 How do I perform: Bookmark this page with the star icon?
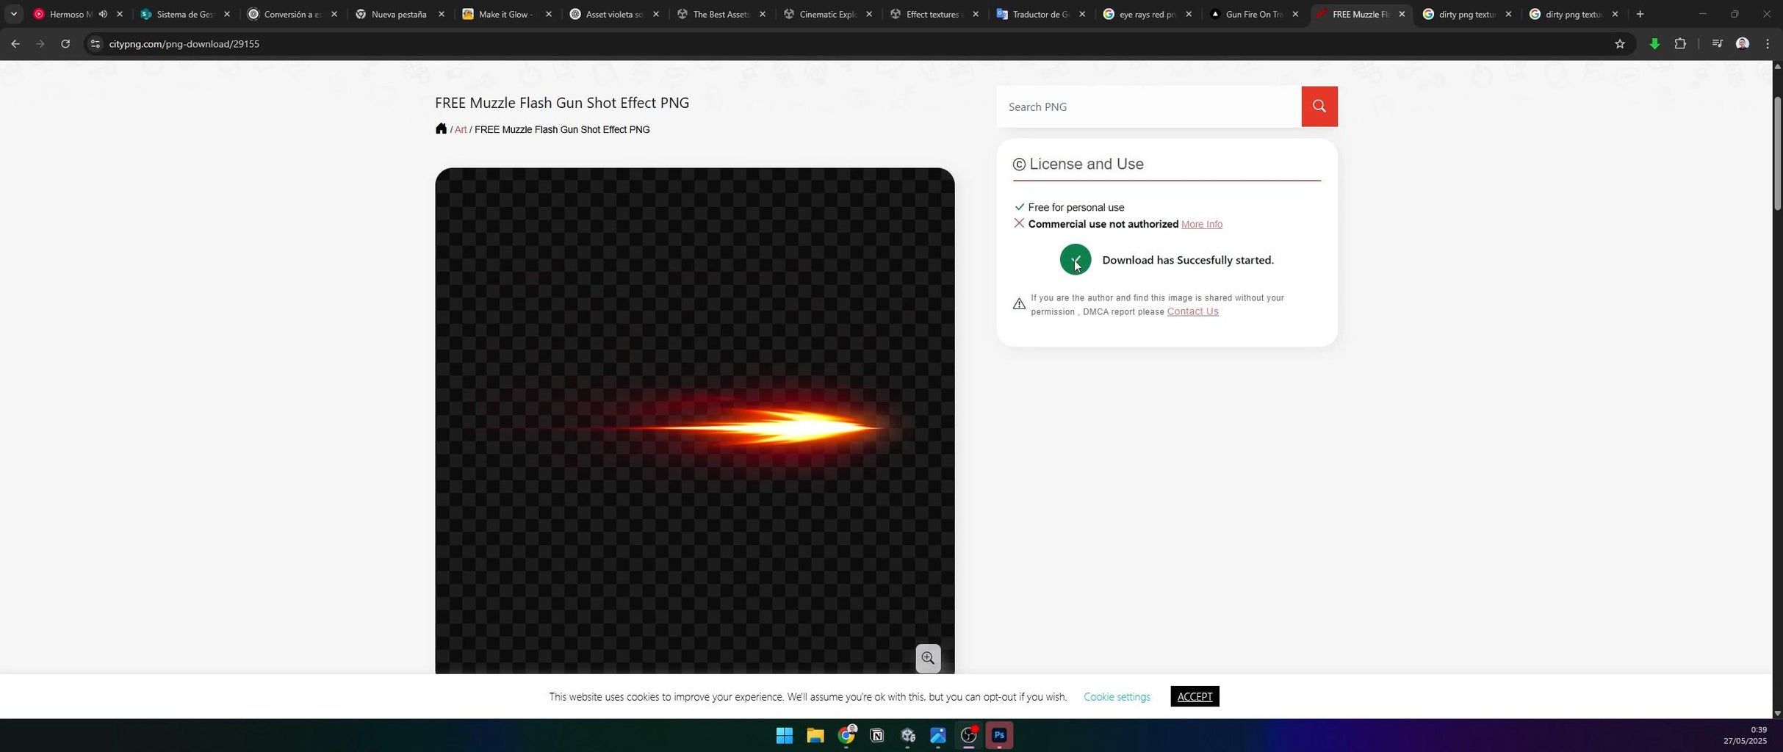click(1620, 44)
